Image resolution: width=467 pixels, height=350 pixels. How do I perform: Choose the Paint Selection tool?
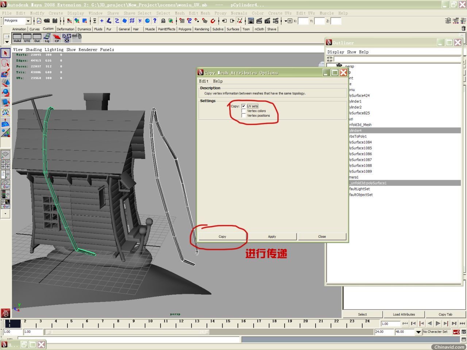5,73
